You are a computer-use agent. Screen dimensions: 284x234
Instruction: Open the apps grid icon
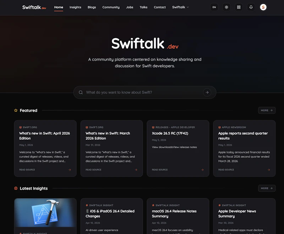tap(239, 7)
